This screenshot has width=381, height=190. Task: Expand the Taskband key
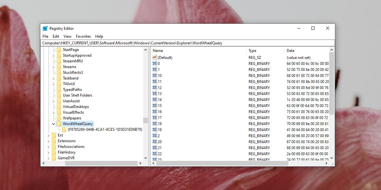(x=53, y=78)
